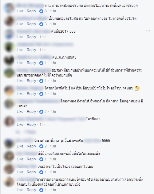Expand the blurred replies link under ใครผิดอ่ะ
This screenshot has height=194, width=154.
pyautogui.click(x=26, y=132)
